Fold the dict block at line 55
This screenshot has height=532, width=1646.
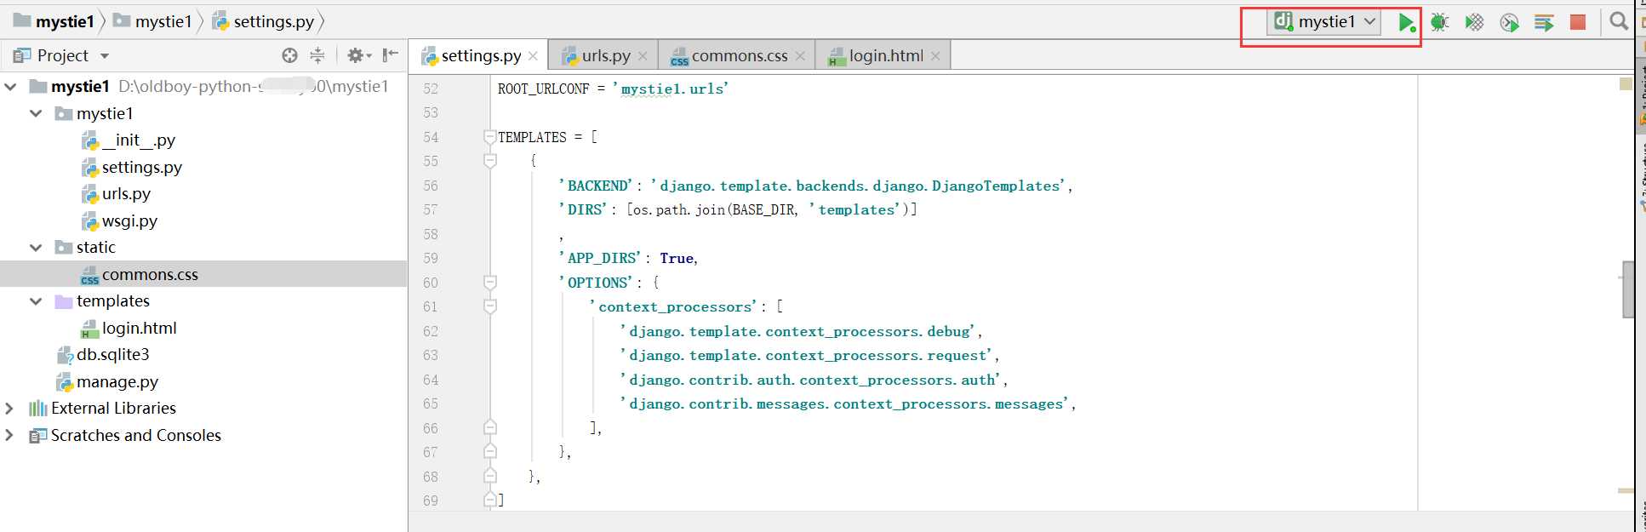(489, 161)
